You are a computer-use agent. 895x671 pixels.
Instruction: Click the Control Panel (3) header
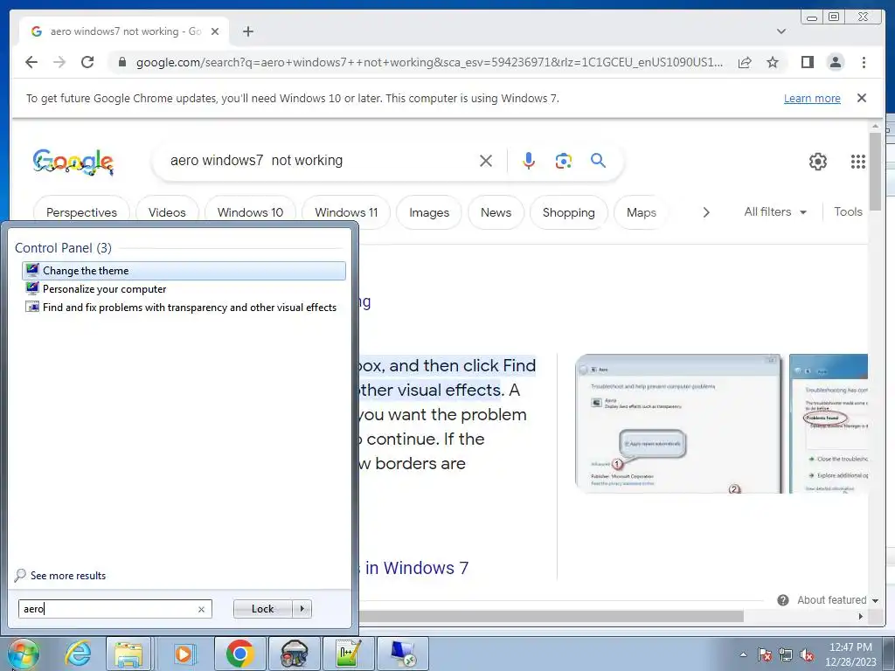click(63, 247)
